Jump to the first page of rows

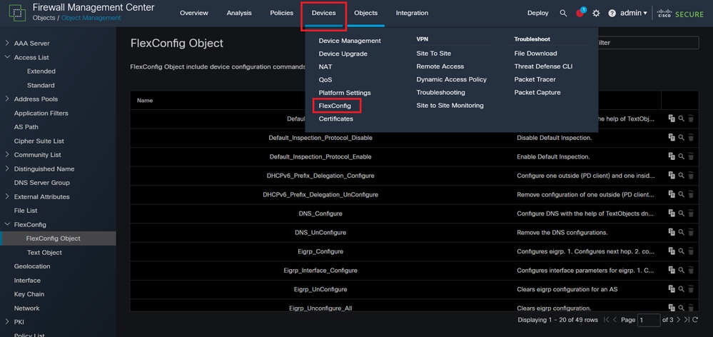pyautogui.click(x=607, y=320)
